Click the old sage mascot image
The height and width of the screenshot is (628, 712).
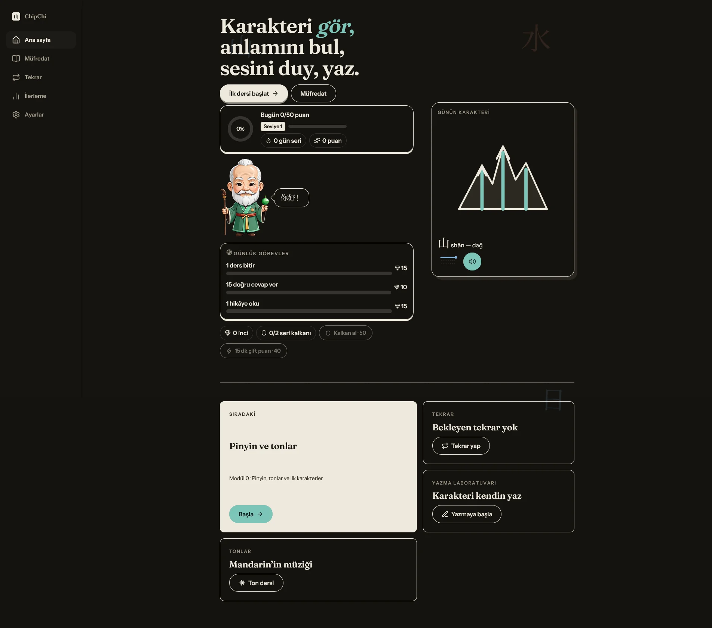[x=245, y=197]
